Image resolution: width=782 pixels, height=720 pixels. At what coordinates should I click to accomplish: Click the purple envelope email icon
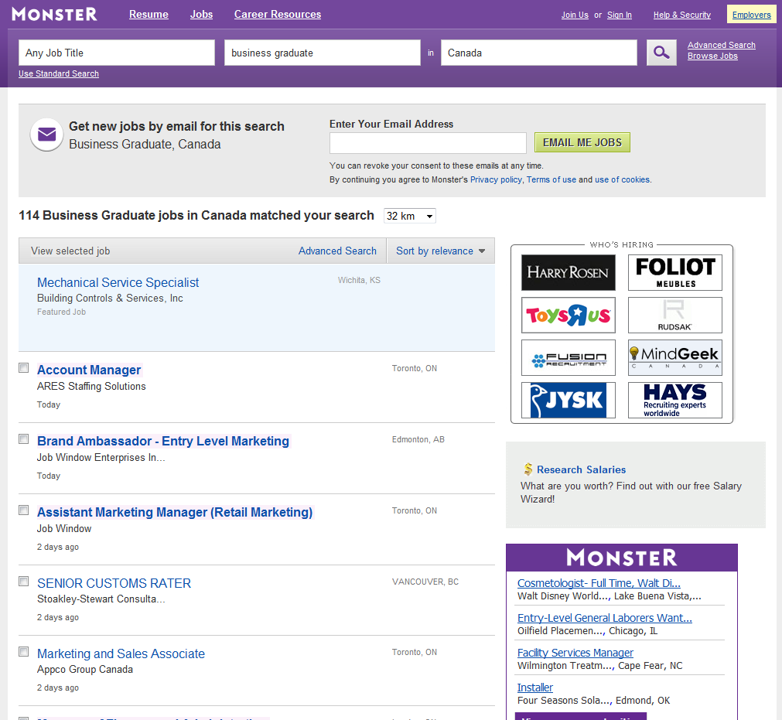(x=46, y=135)
